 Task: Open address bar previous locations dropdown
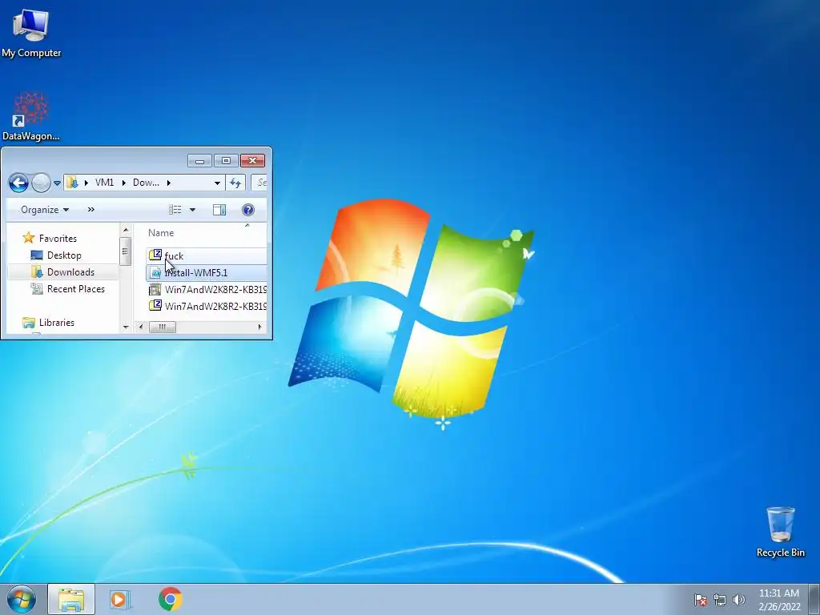coord(217,183)
